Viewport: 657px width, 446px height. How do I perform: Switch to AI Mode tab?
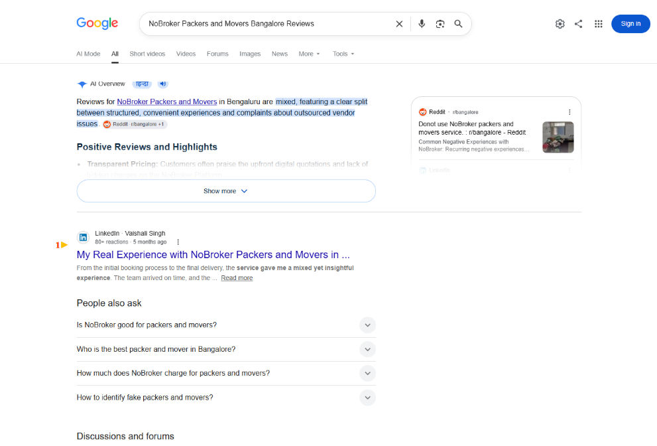tap(88, 54)
